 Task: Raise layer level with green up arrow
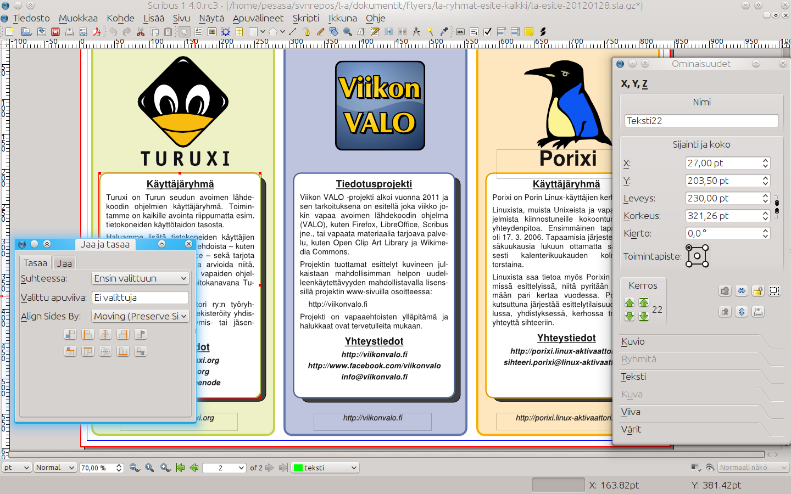[x=630, y=302]
